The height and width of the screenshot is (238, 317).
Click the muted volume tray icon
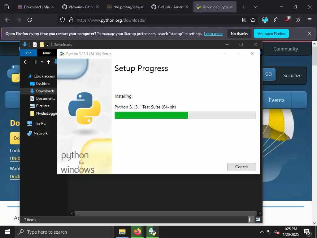277,232
